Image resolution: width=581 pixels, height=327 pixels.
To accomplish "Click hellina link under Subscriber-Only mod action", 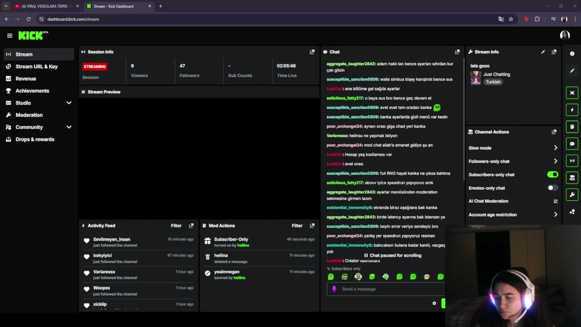I will click(243, 246).
